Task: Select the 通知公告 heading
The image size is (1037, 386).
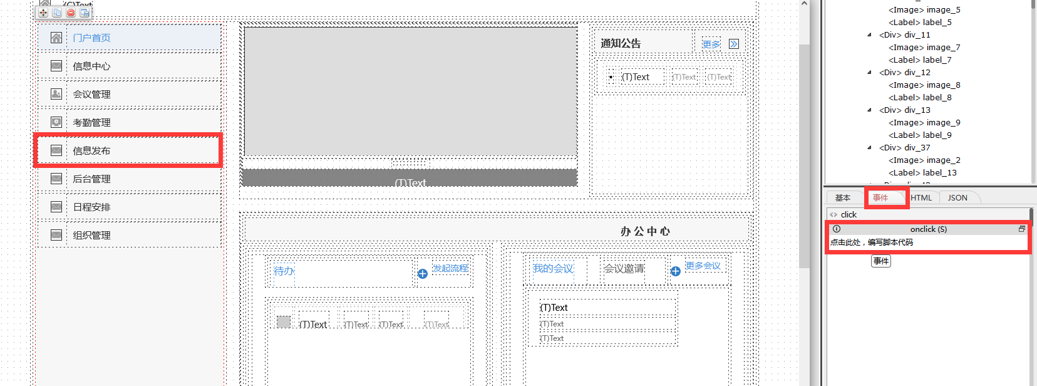Action: (621, 43)
